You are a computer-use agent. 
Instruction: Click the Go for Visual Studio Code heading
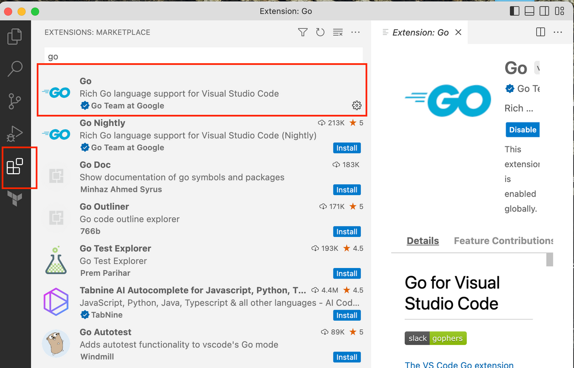[x=452, y=293]
